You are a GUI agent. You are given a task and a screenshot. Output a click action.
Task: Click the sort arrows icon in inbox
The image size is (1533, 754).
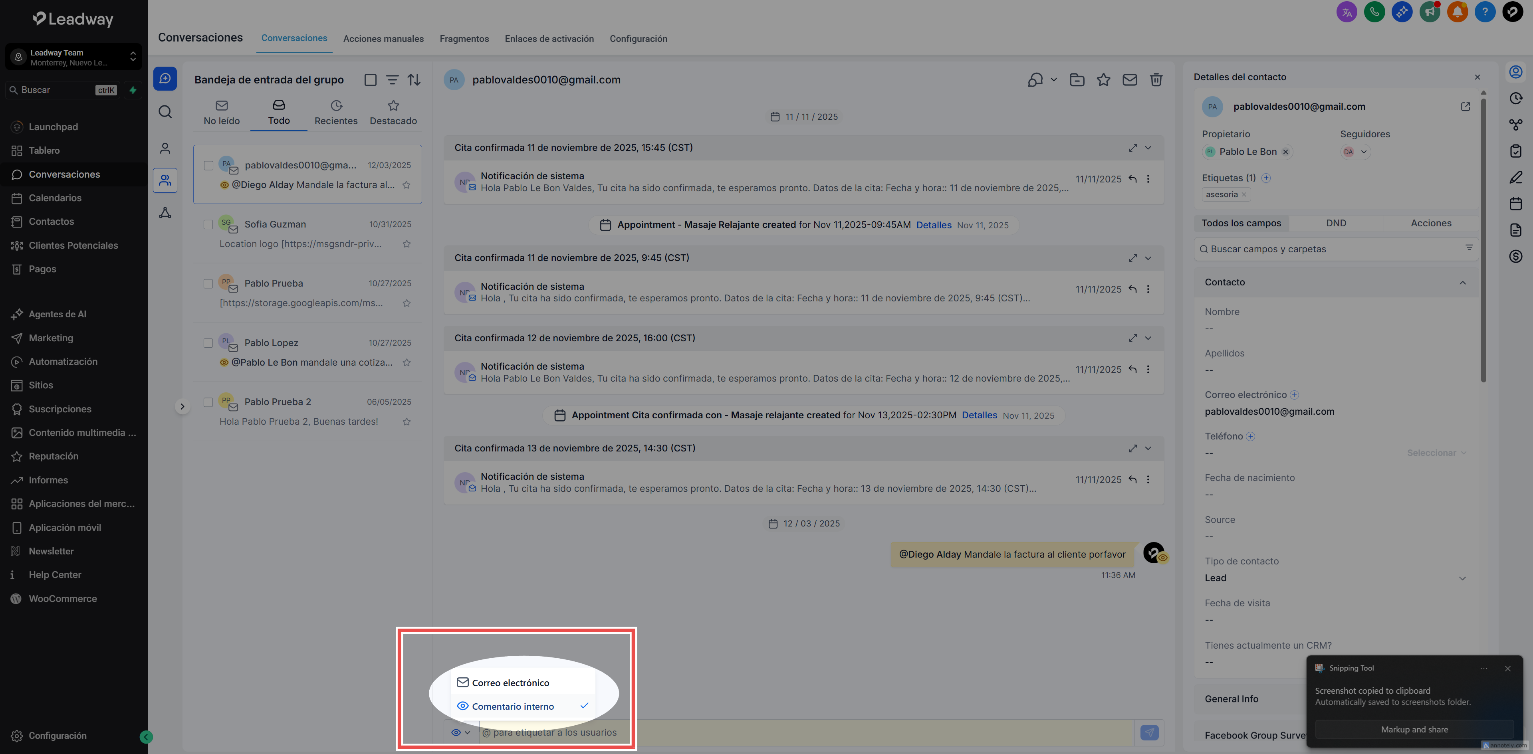(414, 80)
